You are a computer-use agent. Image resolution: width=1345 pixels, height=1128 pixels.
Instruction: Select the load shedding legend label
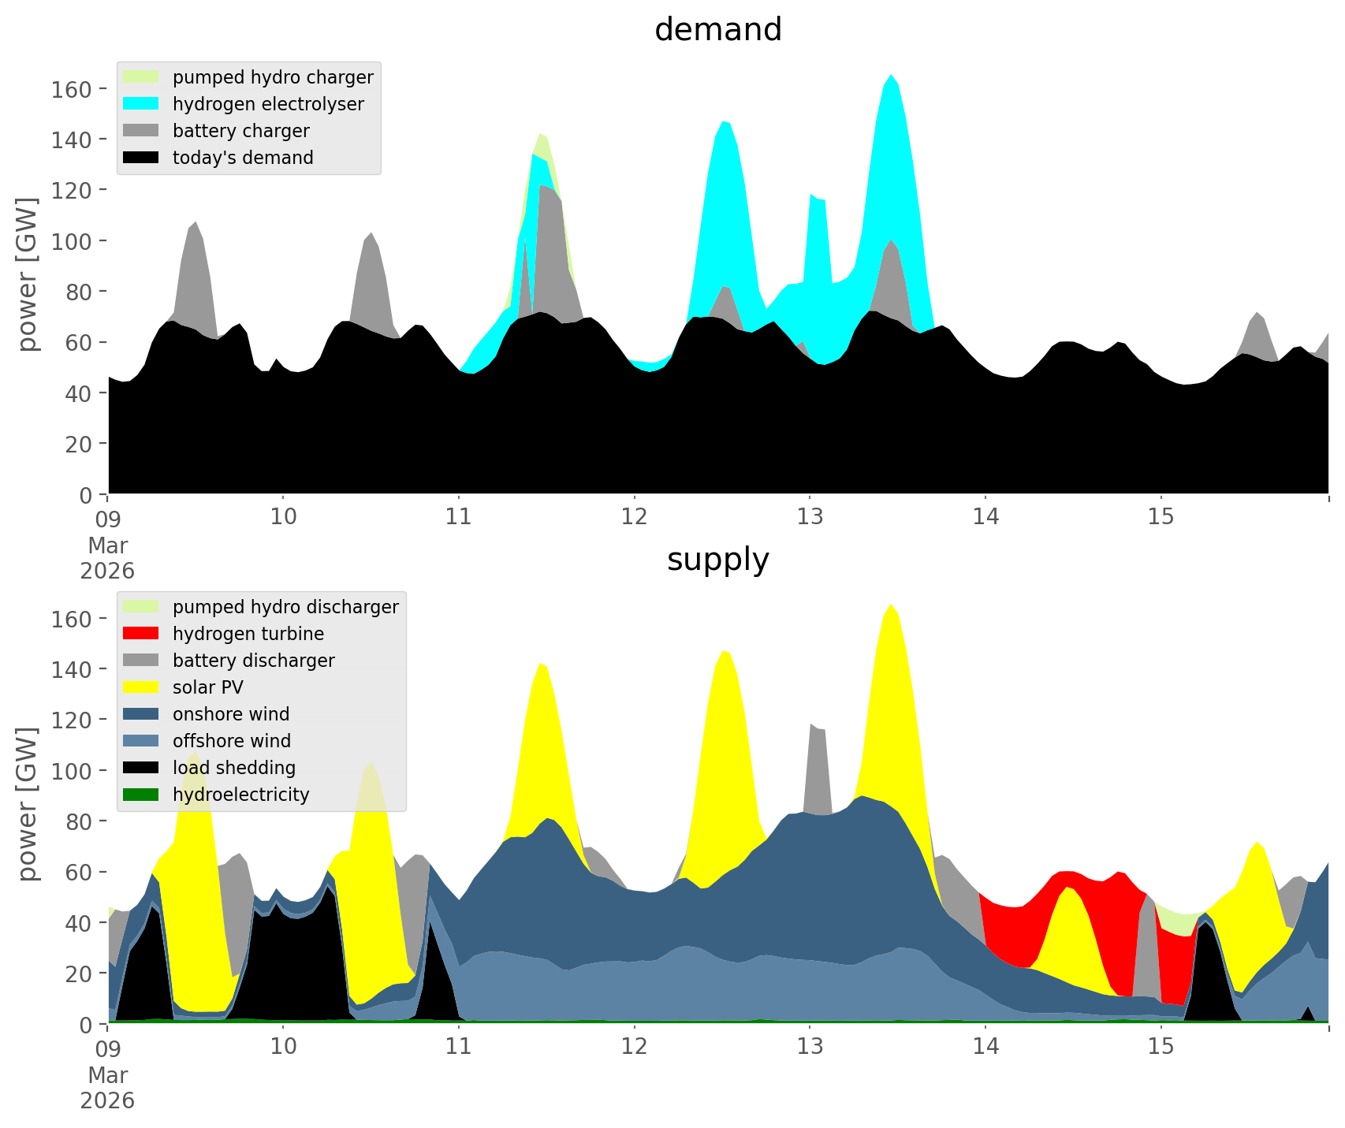coord(234,768)
